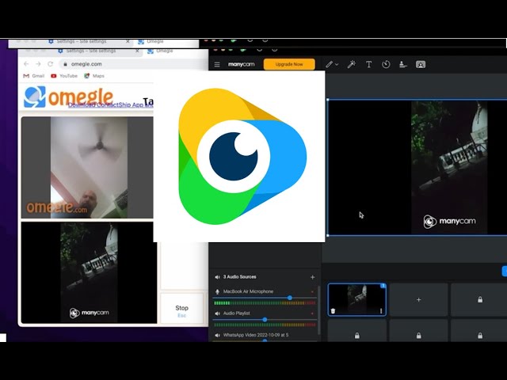Image resolution: width=507 pixels, height=380 pixels.
Task: Open the virtual webcam person icon
Action: pos(421,64)
